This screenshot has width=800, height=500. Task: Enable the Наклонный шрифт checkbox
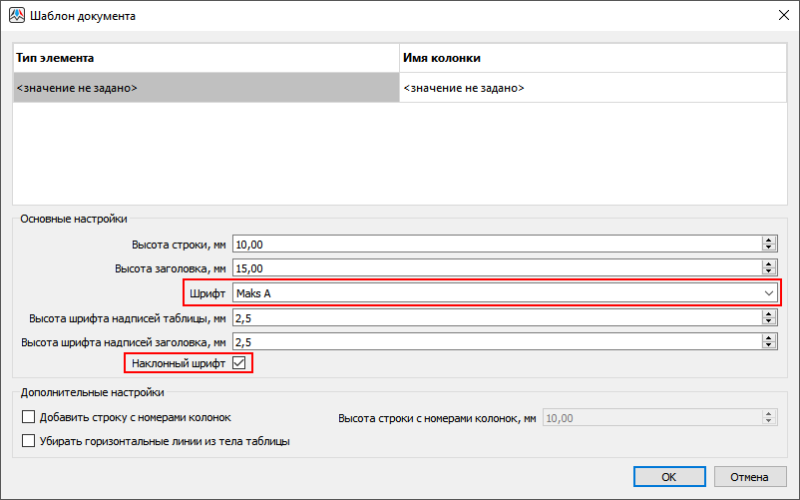tap(238, 363)
